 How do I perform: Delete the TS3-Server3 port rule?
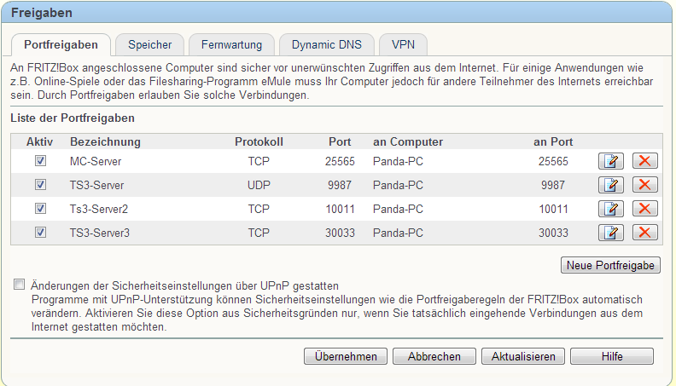click(645, 233)
